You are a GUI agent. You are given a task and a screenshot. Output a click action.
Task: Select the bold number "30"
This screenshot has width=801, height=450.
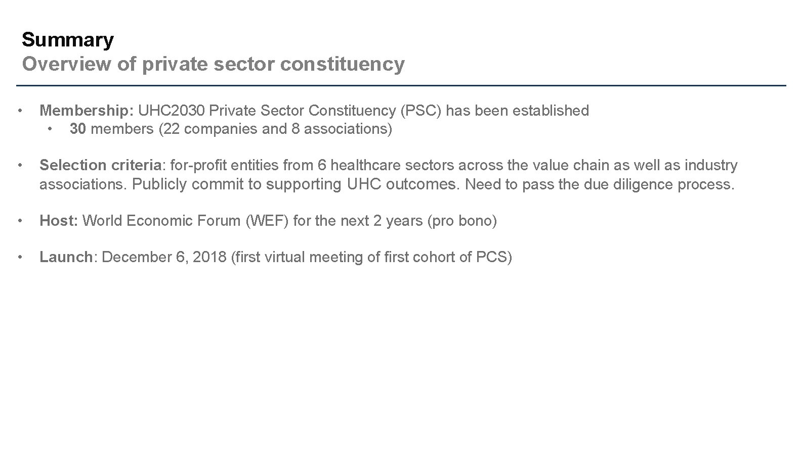click(78, 129)
